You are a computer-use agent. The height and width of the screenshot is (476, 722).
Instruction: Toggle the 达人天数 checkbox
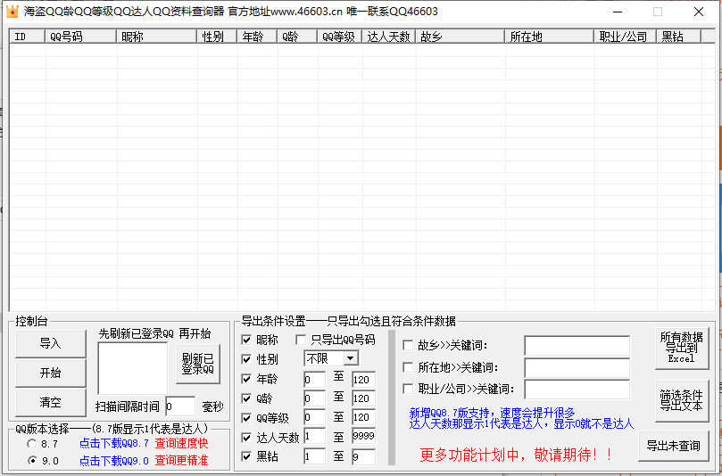click(246, 438)
